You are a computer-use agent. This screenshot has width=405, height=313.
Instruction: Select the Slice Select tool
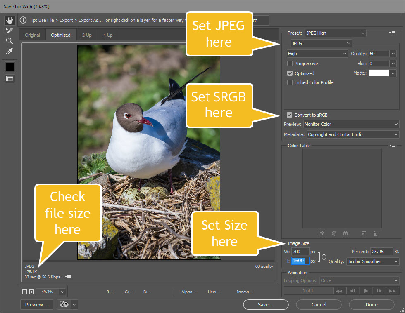(x=10, y=31)
